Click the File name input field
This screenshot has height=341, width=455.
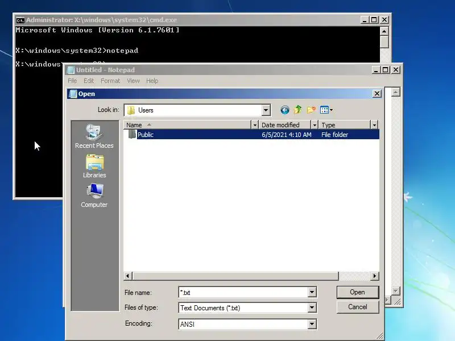coord(243,292)
